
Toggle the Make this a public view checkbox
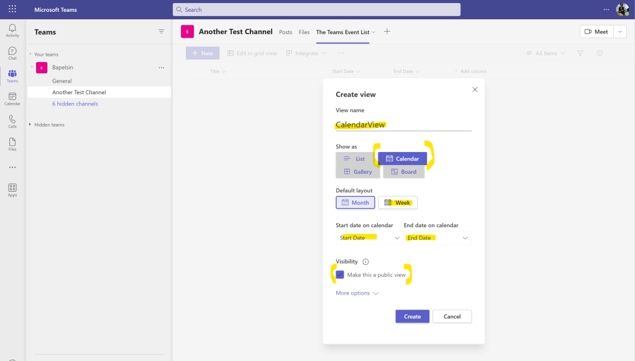340,275
